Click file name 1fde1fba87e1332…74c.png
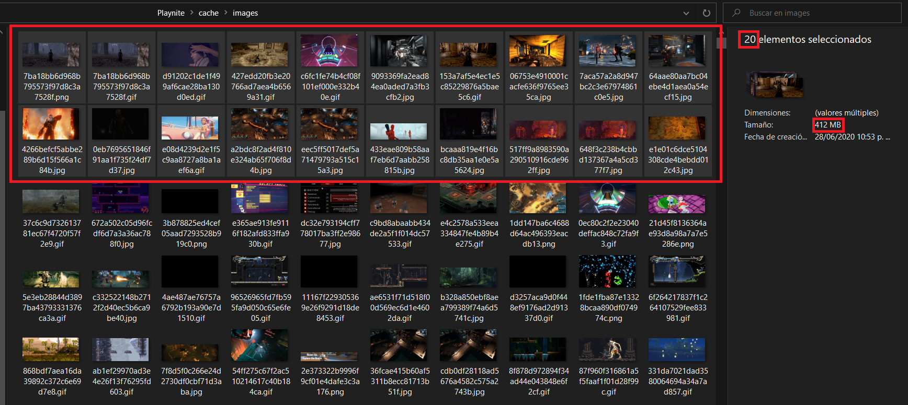 (x=608, y=308)
